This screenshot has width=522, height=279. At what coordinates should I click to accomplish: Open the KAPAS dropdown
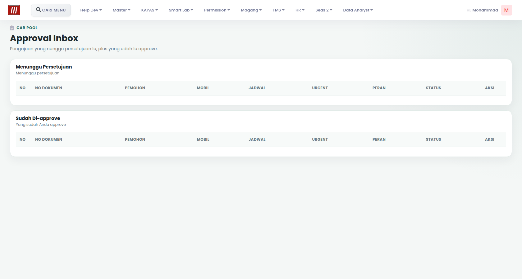click(149, 10)
